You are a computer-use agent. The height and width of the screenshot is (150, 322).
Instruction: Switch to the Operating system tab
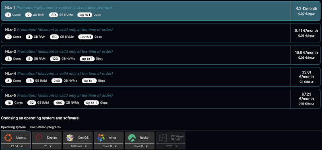(13, 127)
